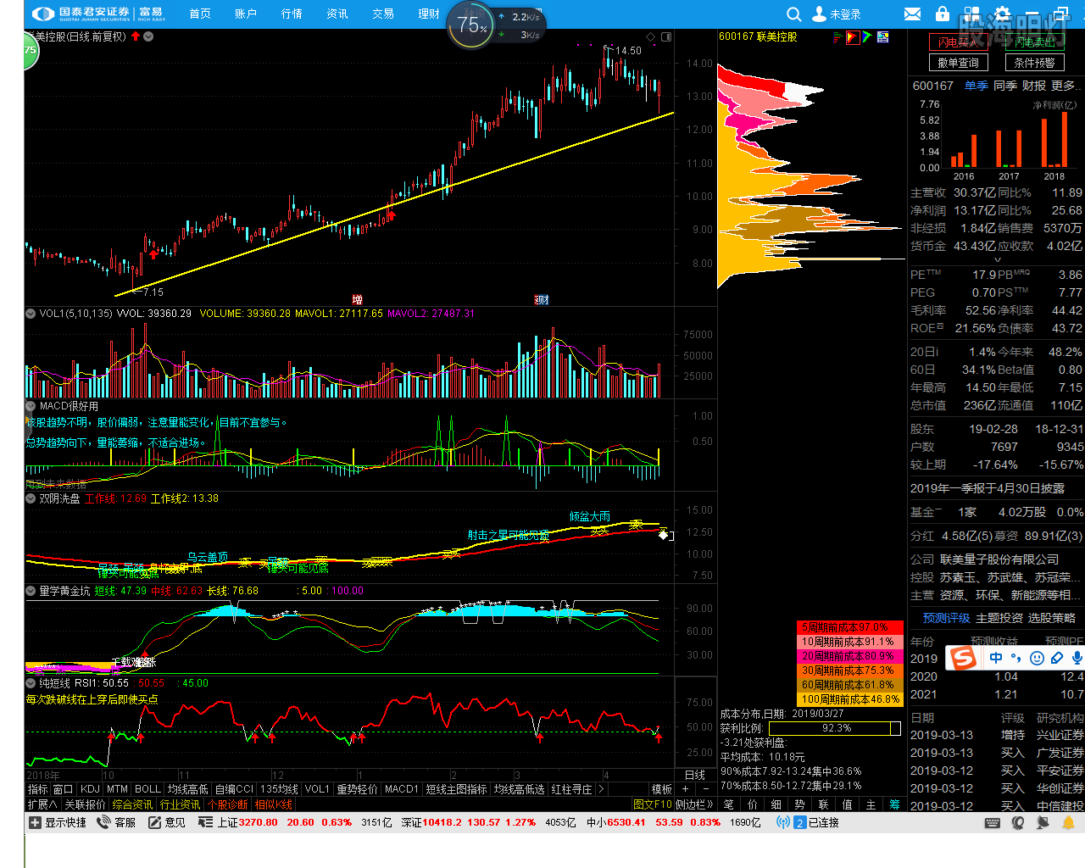Click the 图文F10 button
This screenshot has width=1085, height=868.
click(x=653, y=804)
